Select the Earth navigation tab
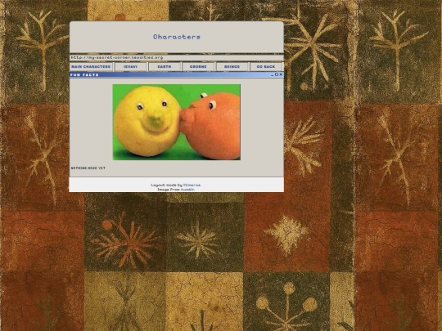 pos(165,67)
